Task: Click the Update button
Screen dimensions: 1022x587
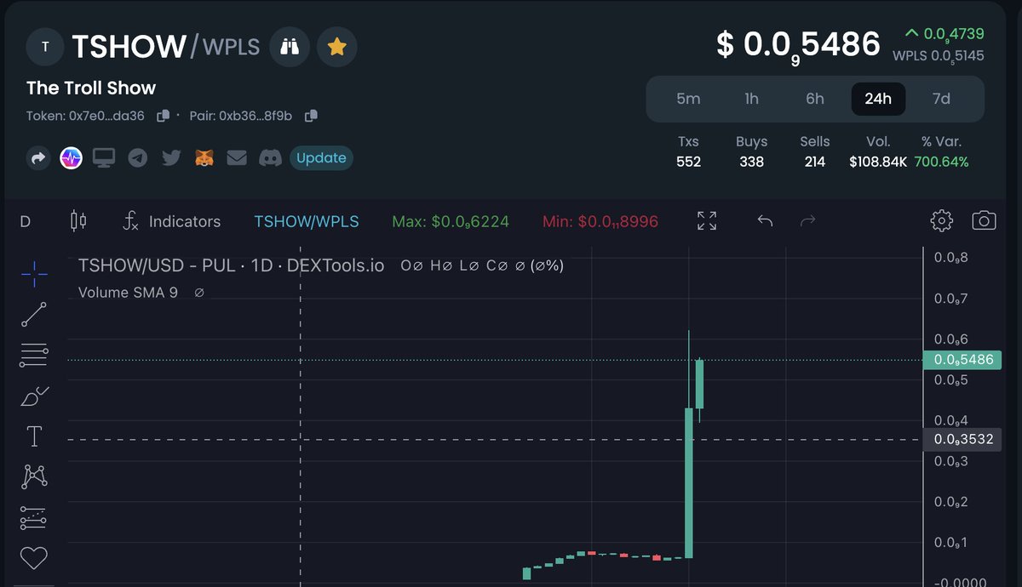Action: pos(321,158)
